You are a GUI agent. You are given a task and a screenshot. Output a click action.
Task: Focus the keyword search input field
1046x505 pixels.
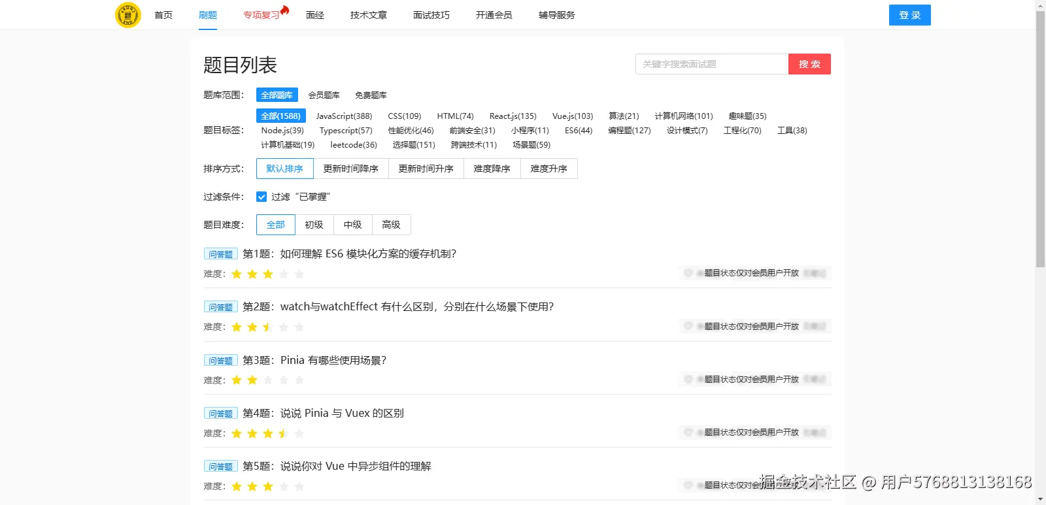pos(712,64)
